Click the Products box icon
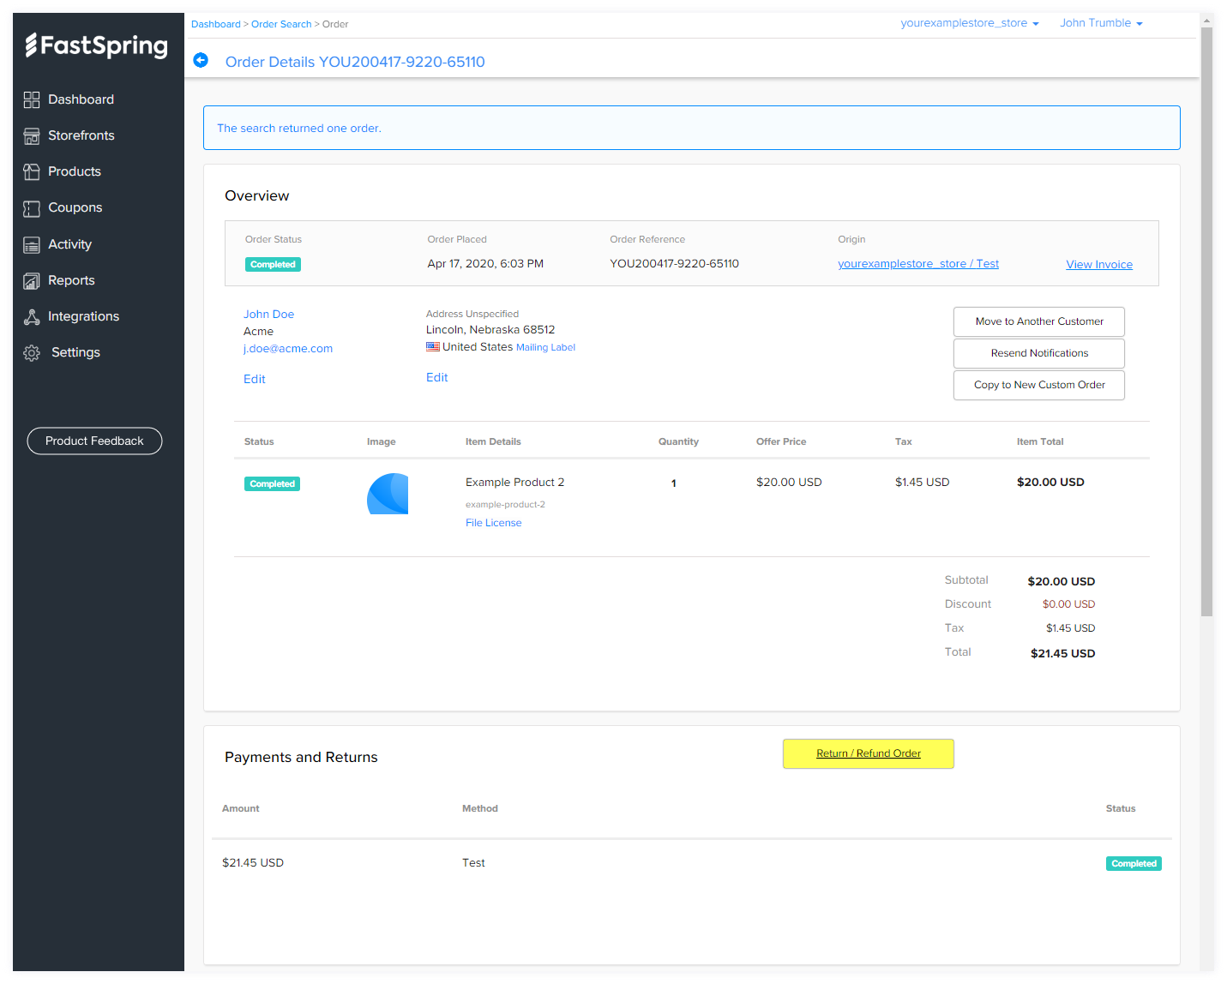 click(x=32, y=172)
